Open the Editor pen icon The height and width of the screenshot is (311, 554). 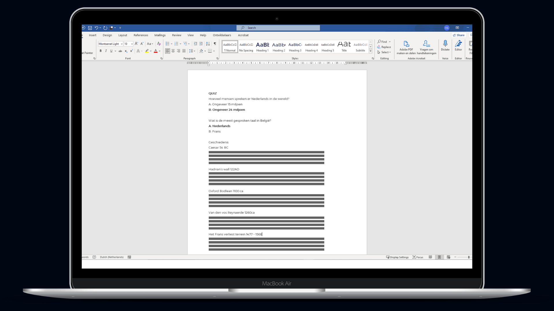[x=458, y=44]
